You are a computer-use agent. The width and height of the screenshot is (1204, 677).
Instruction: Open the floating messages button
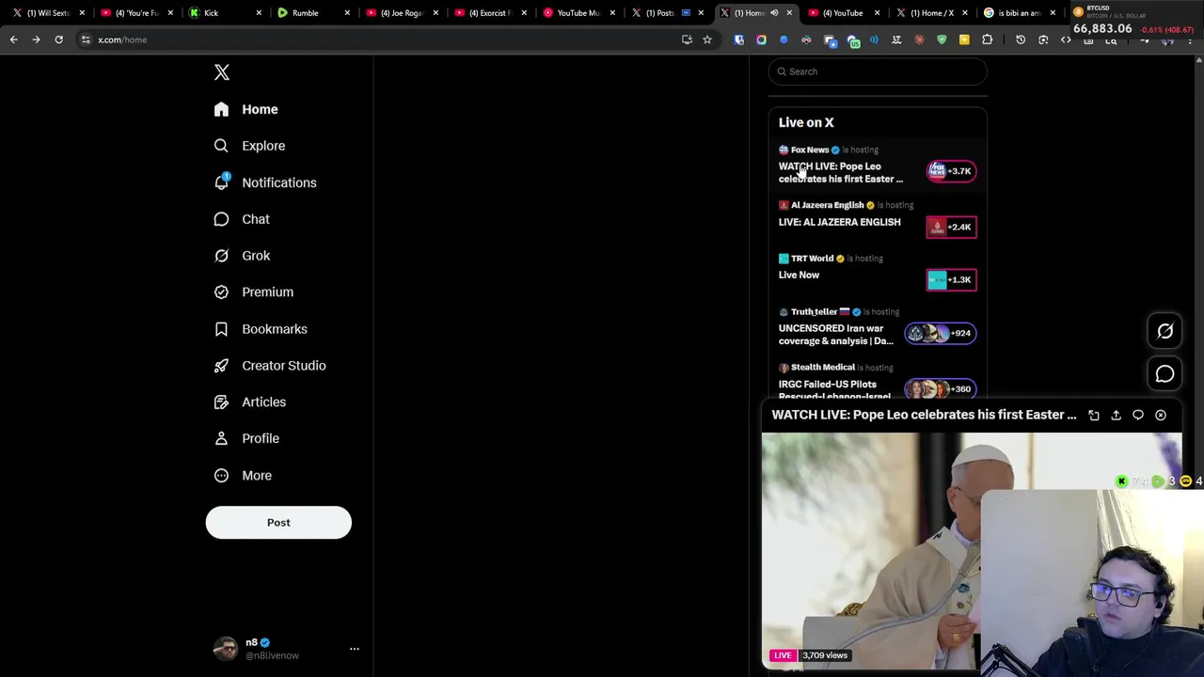coord(1164,374)
